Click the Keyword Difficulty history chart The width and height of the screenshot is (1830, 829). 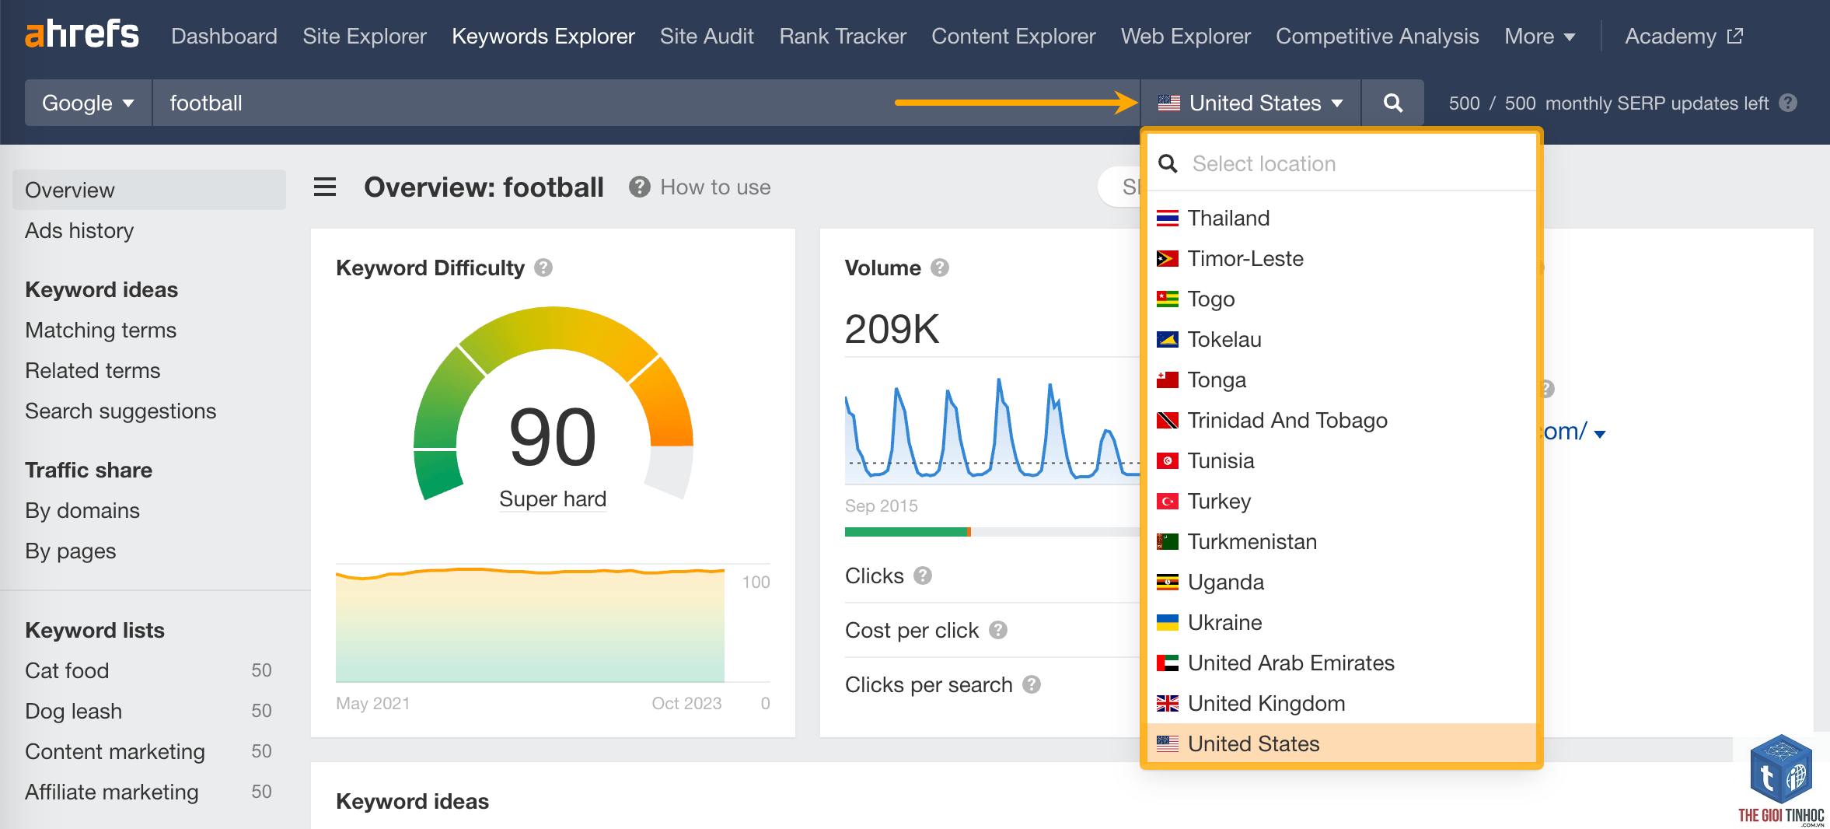[530, 624]
